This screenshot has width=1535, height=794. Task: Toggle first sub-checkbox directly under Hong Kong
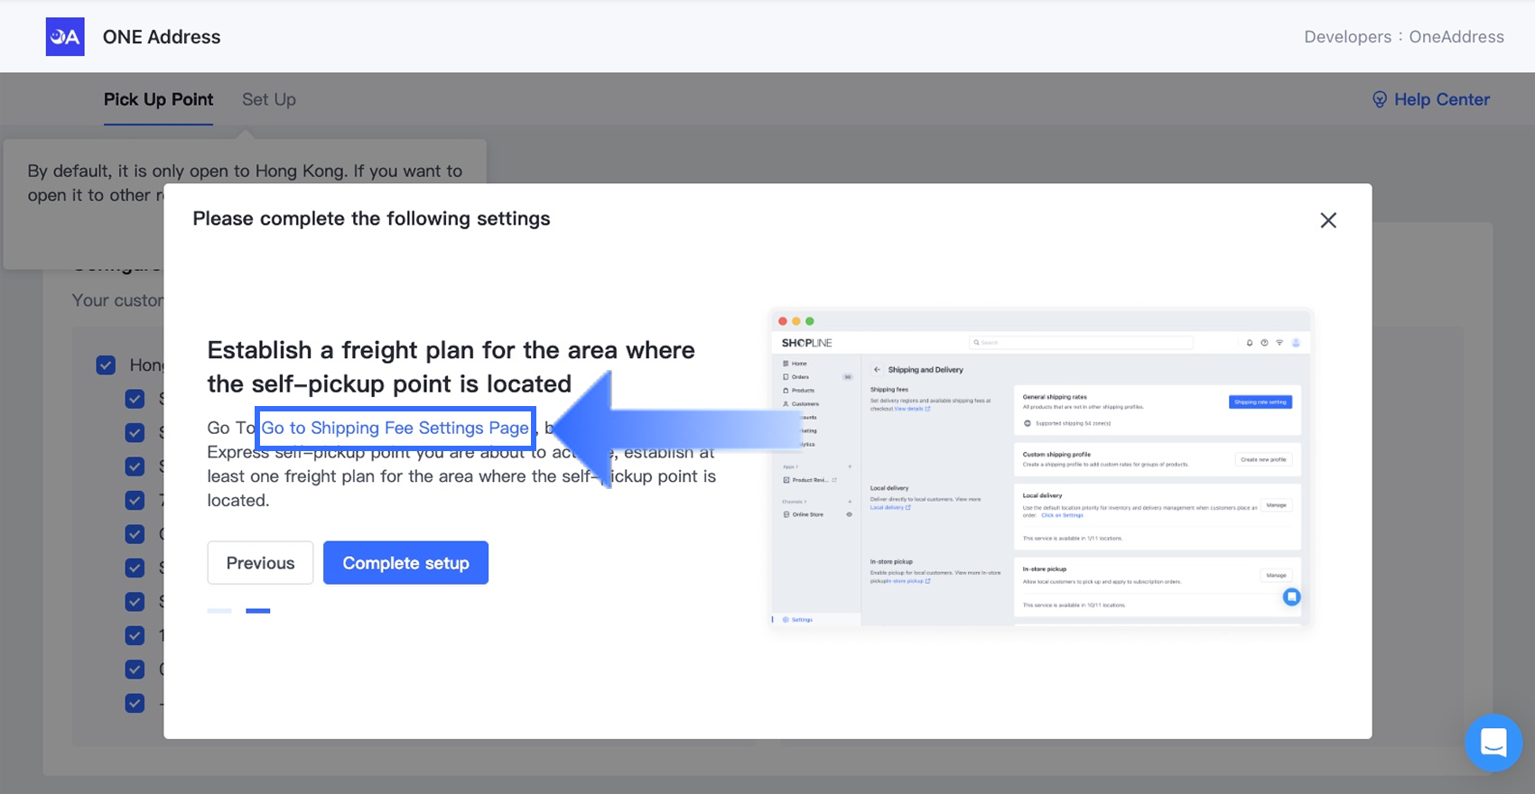(135, 399)
